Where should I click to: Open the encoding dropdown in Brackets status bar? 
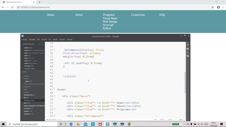click(162, 120)
